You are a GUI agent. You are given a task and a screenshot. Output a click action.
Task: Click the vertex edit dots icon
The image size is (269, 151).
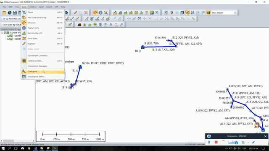pos(139,18)
